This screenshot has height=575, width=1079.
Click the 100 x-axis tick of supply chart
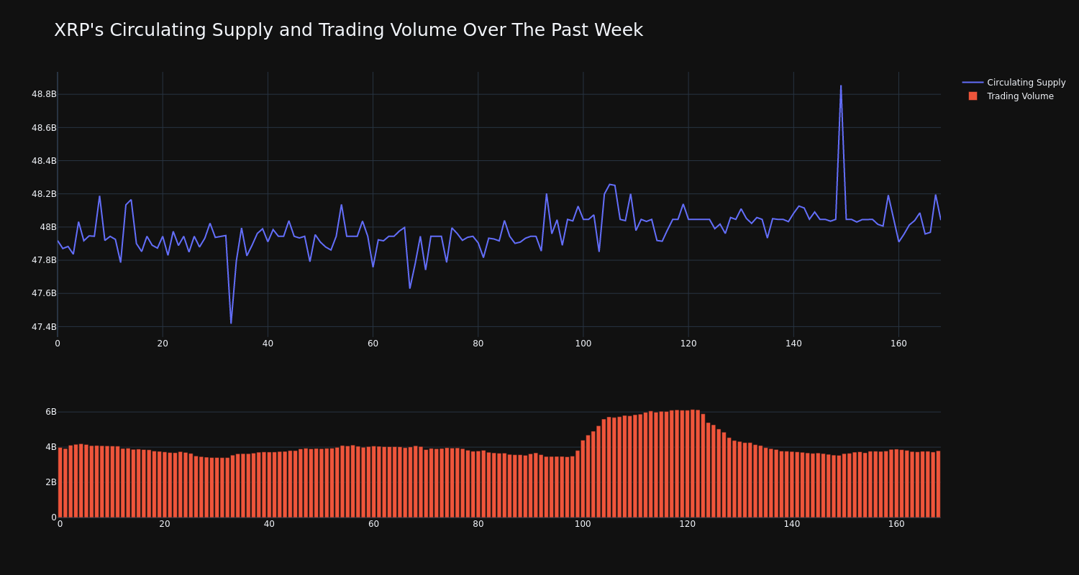coord(583,344)
